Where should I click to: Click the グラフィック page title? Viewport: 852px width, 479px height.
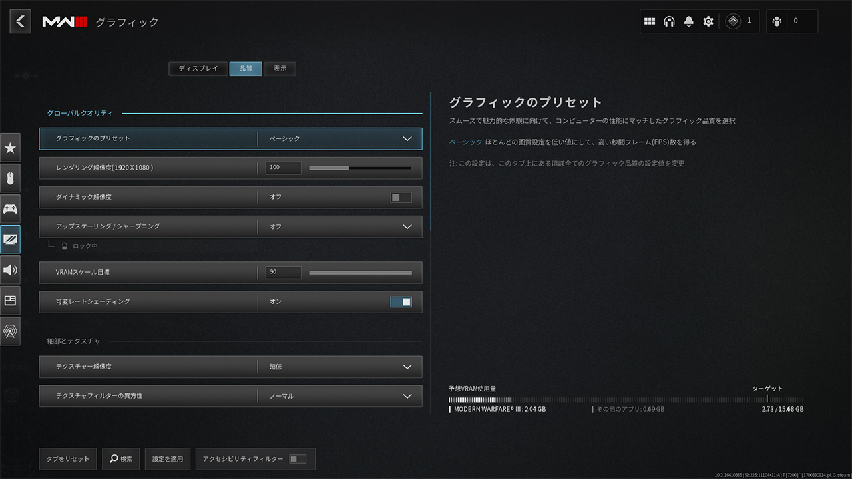(127, 22)
